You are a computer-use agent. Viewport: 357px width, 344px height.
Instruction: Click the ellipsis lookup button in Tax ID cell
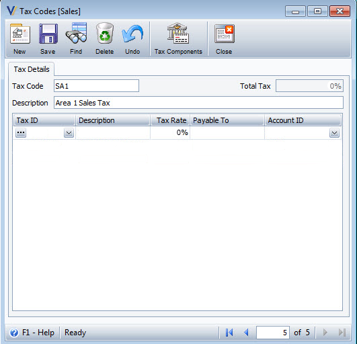point(21,132)
